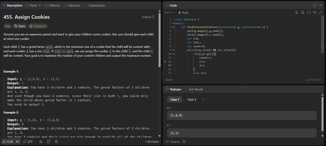The width and height of the screenshot is (326, 146).
Task: Switch to the Note tab
Action: (x=32, y=5)
